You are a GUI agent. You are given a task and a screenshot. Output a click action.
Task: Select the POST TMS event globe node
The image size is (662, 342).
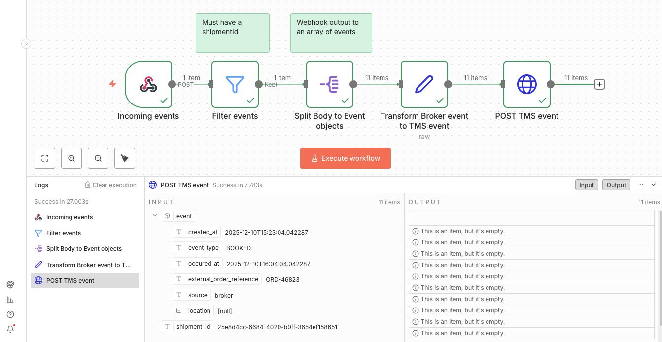point(526,84)
